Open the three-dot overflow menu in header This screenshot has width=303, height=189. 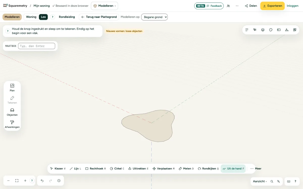[237, 6]
